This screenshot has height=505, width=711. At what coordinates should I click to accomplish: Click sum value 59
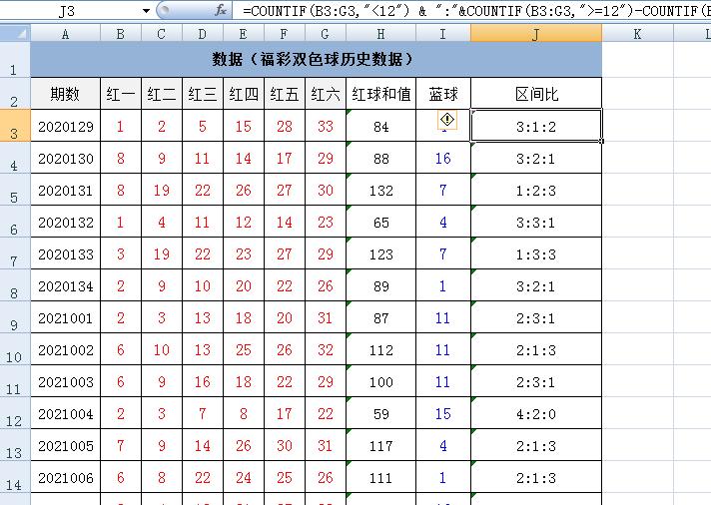380,413
